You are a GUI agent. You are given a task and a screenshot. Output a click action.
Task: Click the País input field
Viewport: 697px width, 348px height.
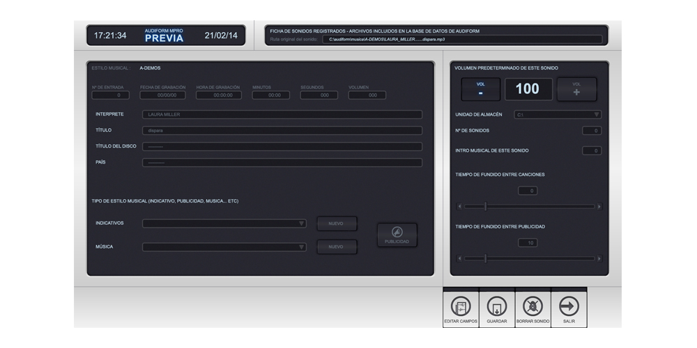coord(282,162)
